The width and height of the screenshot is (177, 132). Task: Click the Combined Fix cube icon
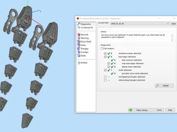point(79,27)
